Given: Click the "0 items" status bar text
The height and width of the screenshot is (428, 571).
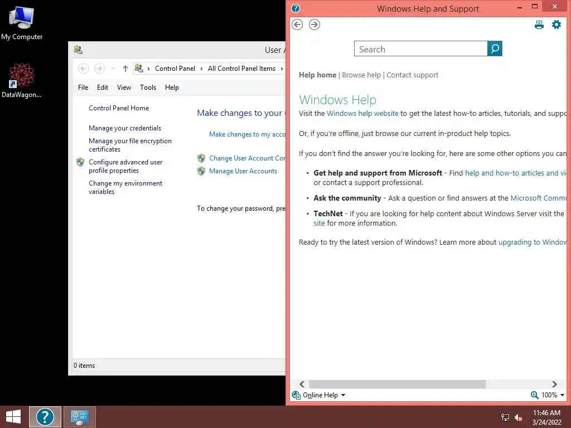Looking at the screenshot, I should pyautogui.click(x=84, y=366).
